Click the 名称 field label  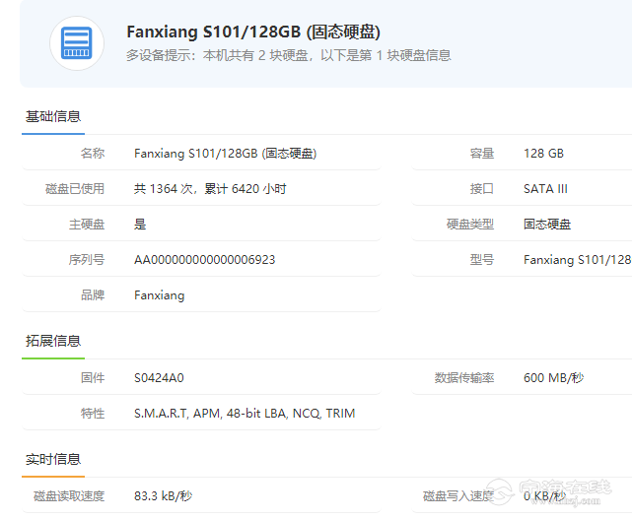(x=93, y=154)
